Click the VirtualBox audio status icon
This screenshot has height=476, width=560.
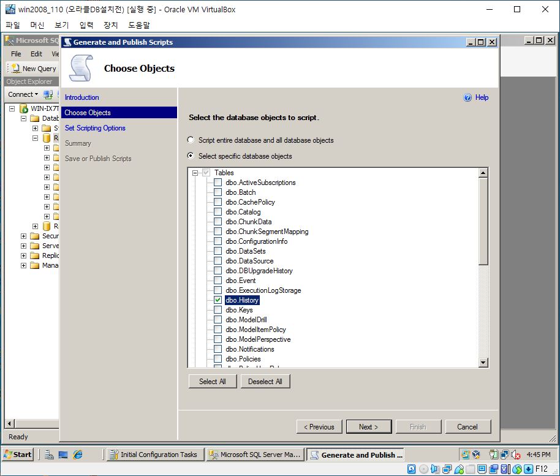pyautogui.click(x=435, y=469)
